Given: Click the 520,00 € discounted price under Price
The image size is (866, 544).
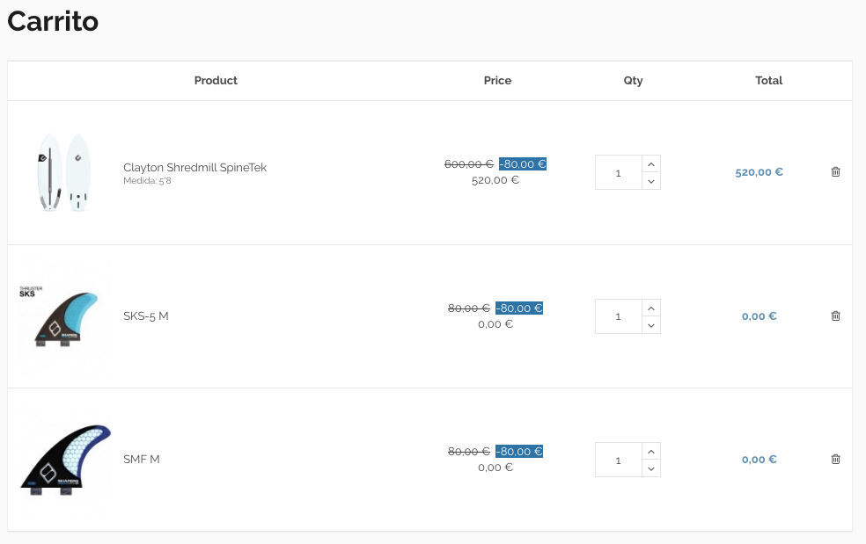Looking at the screenshot, I should tap(495, 180).
